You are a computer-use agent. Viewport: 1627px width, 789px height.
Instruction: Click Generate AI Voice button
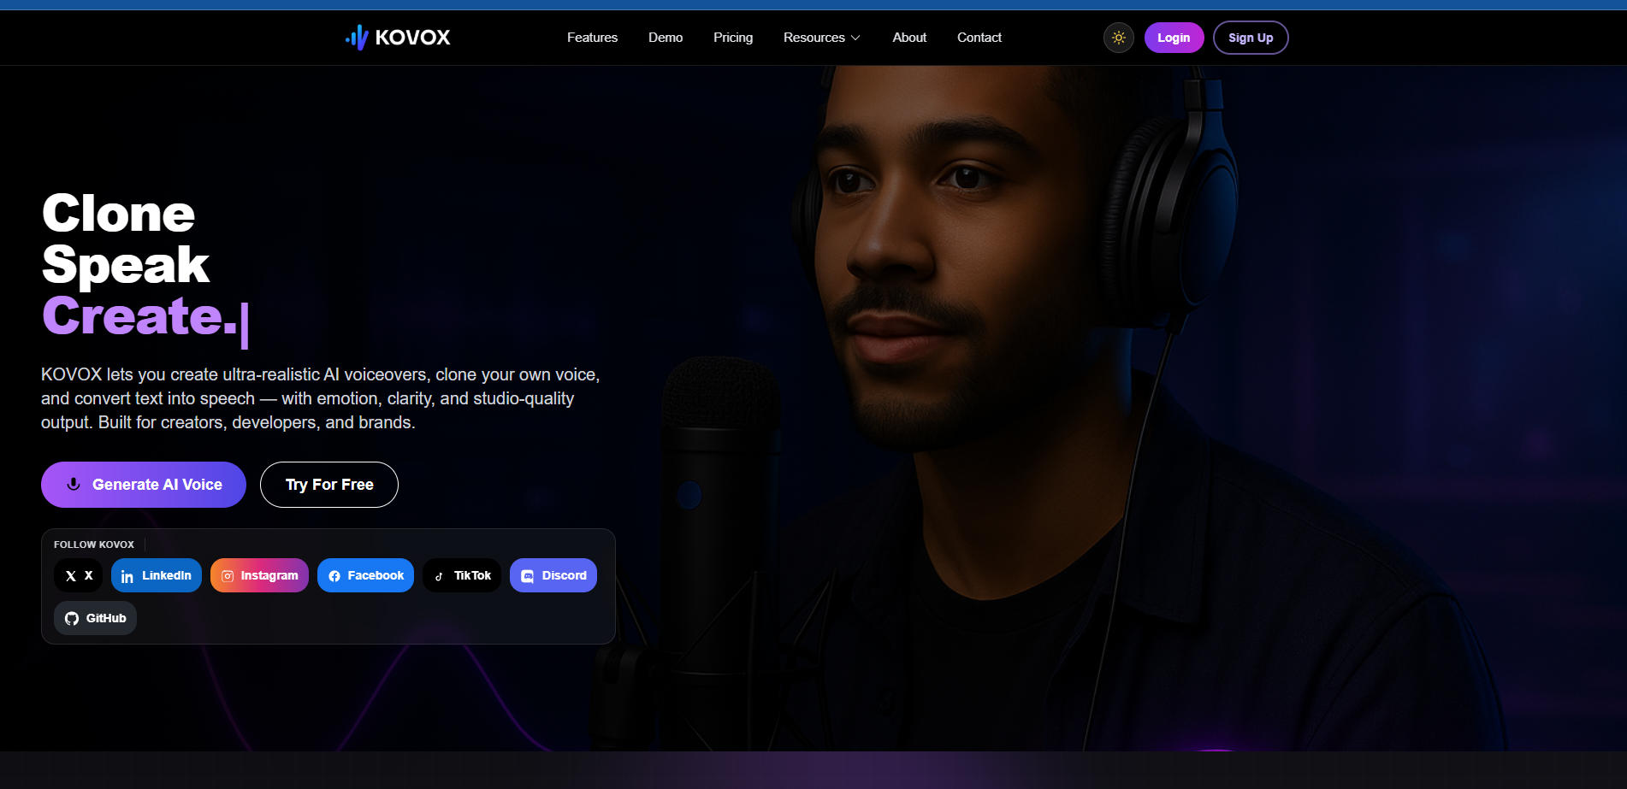(144, 485)
